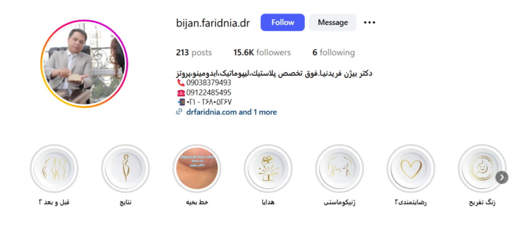Click the Message button
Viewport: 515px width, 236px height.
pyautogui.click(x=333, y=22)
